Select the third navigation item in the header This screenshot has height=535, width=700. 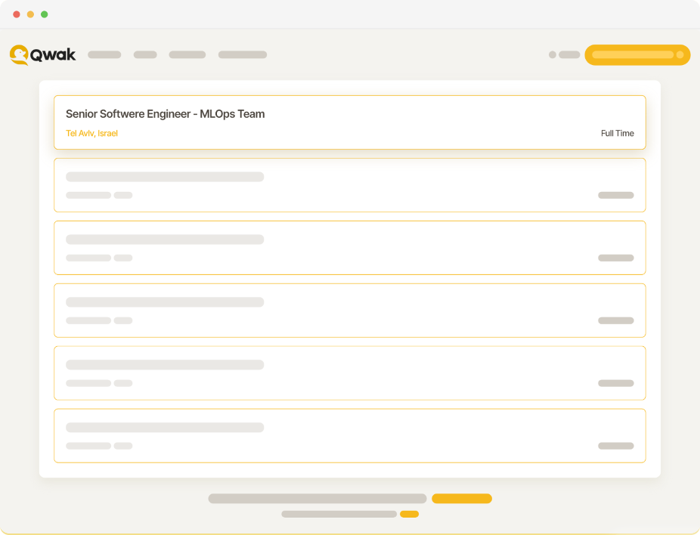pos(187,54)
